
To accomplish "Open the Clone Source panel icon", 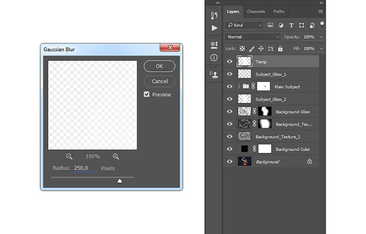I will pyautogui.click(x=214, y=75).
